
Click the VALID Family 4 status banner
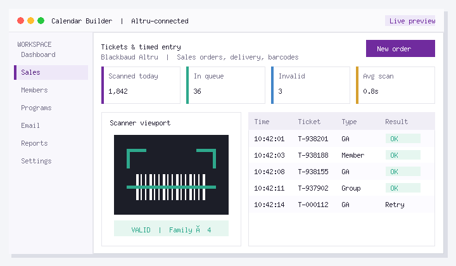click(171, 229)
